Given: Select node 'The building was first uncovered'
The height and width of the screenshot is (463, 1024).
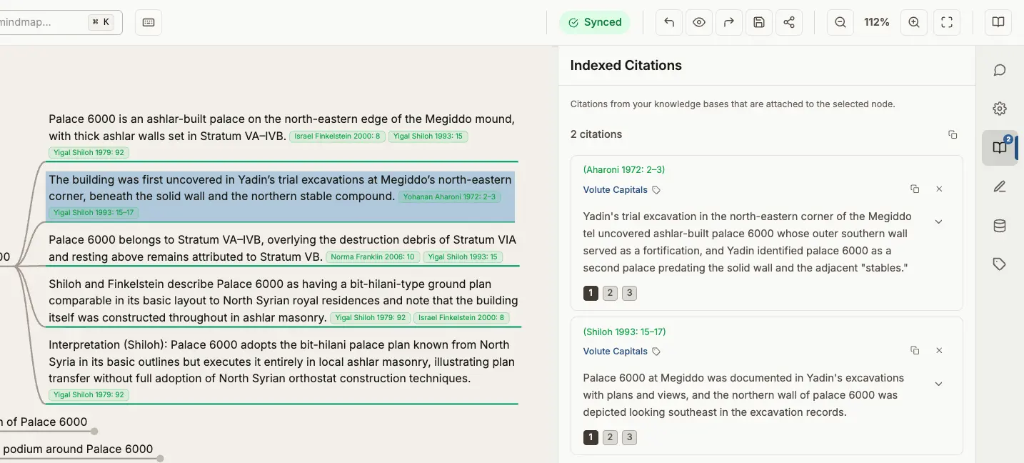Looking at the screenshot, I should point(280,196).
